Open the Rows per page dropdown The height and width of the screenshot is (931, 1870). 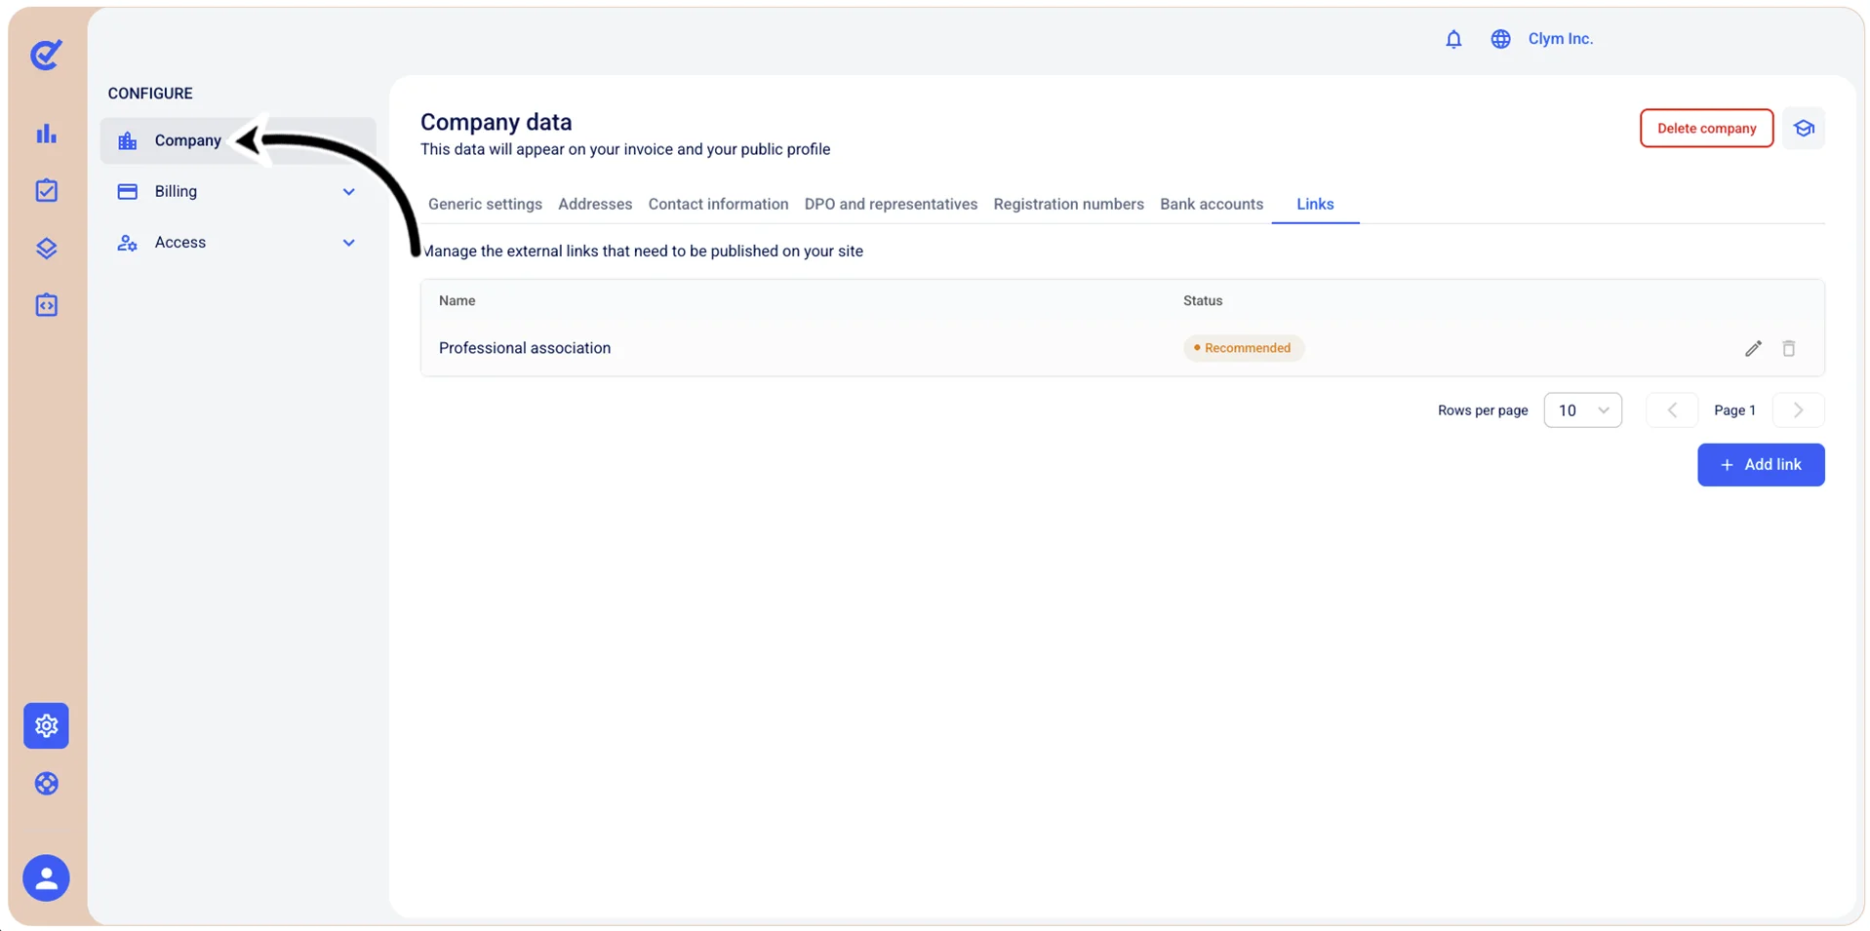click(1582, 410)
